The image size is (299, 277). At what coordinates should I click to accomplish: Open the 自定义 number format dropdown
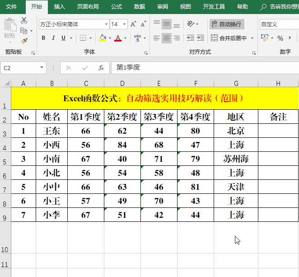[x=279, y=24]
